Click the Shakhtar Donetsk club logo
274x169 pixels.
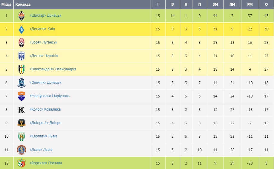coord(22,15)
